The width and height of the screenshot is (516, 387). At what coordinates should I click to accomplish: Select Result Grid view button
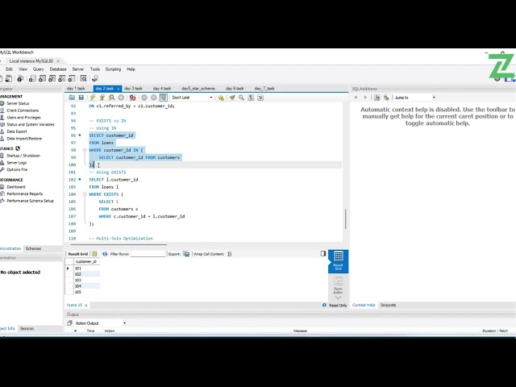338,261
